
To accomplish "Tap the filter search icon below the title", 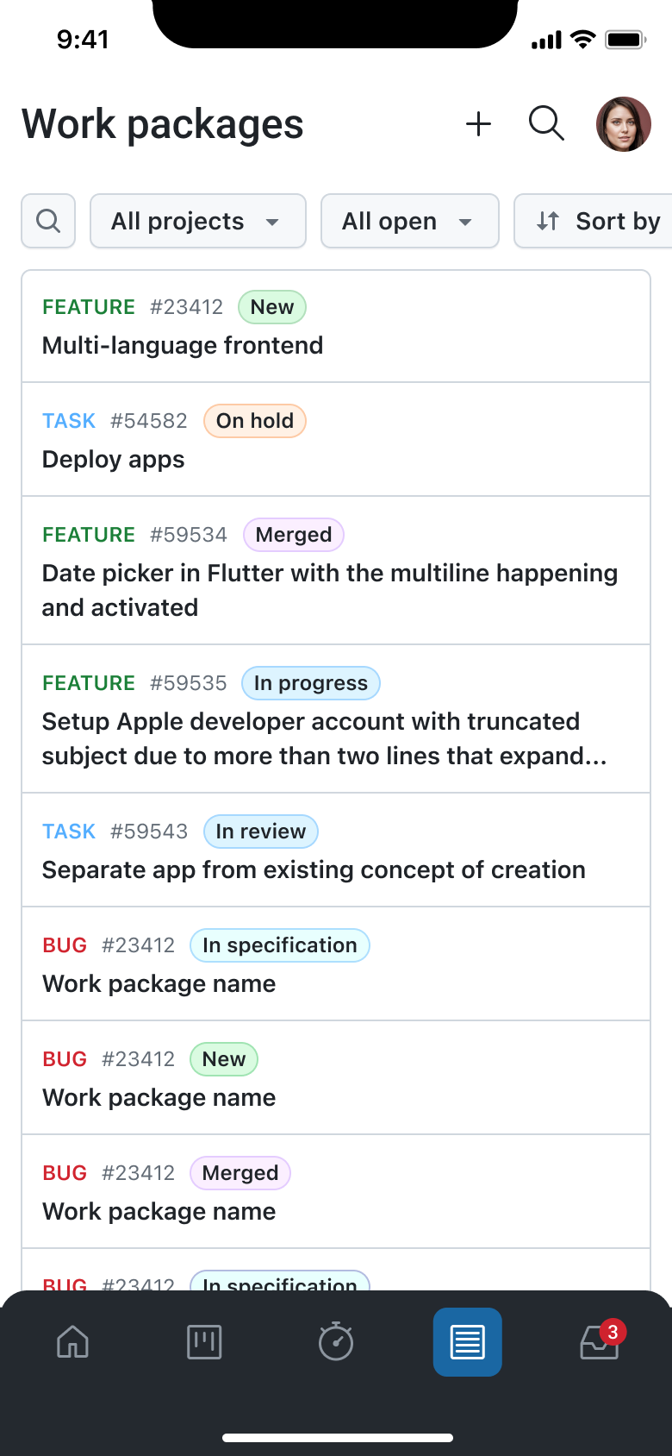I will click(x=47, y=221).
